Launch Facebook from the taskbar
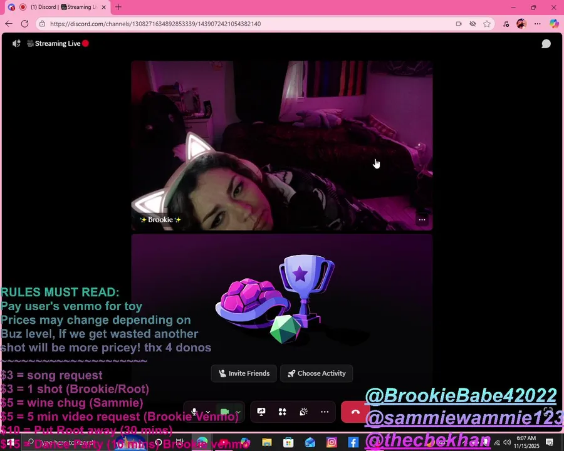The width and height of the screenshot is (564, 451). pyautogui.click(x=353, y=442)
